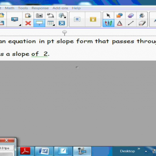The width and height of the screenshot is (156, 156).
Task: Select the Eraser tool
Action: coord(142,23)
